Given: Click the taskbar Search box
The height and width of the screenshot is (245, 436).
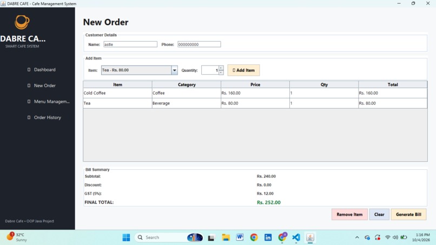Looking at the screenshot, I should 169,237.
